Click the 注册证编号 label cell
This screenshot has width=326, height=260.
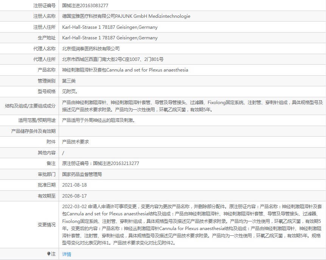[45, 6]
